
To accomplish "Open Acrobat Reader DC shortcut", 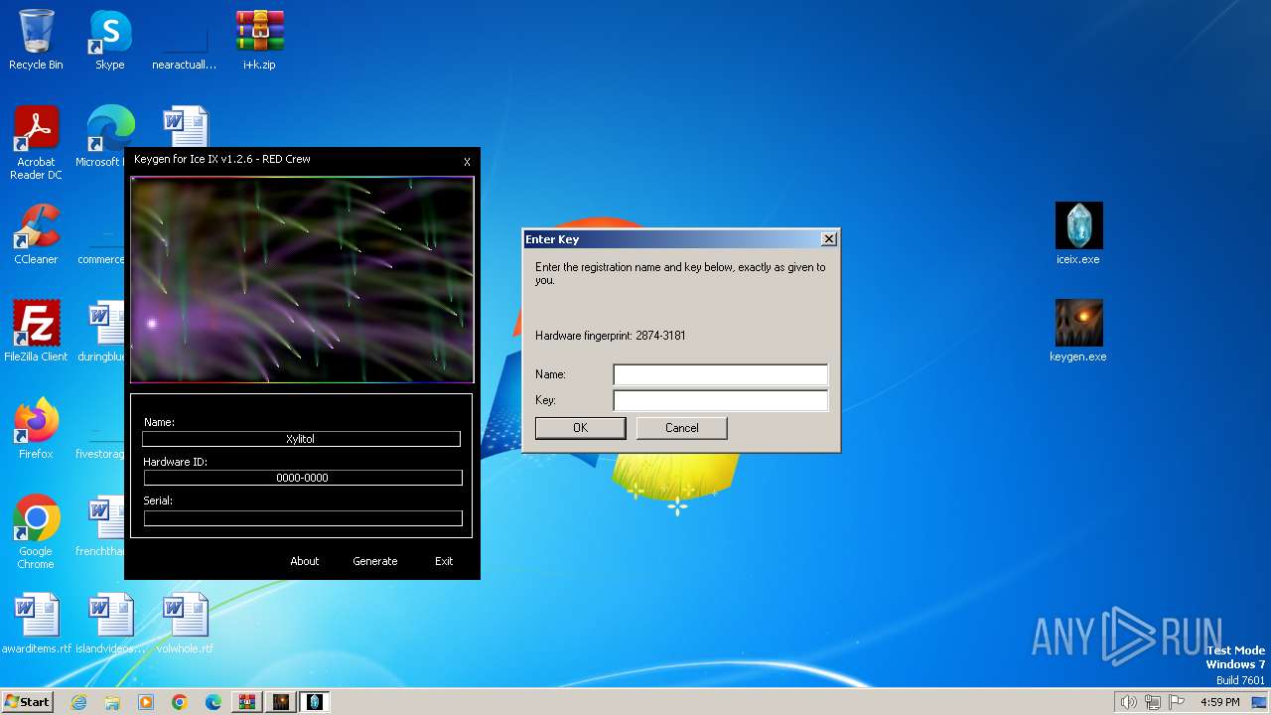I will pos(36,143).
